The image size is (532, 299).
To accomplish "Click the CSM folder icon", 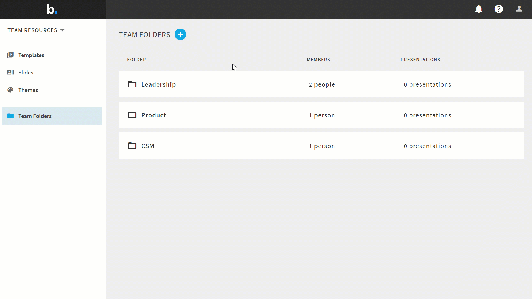I will click(x=132, y=146).
